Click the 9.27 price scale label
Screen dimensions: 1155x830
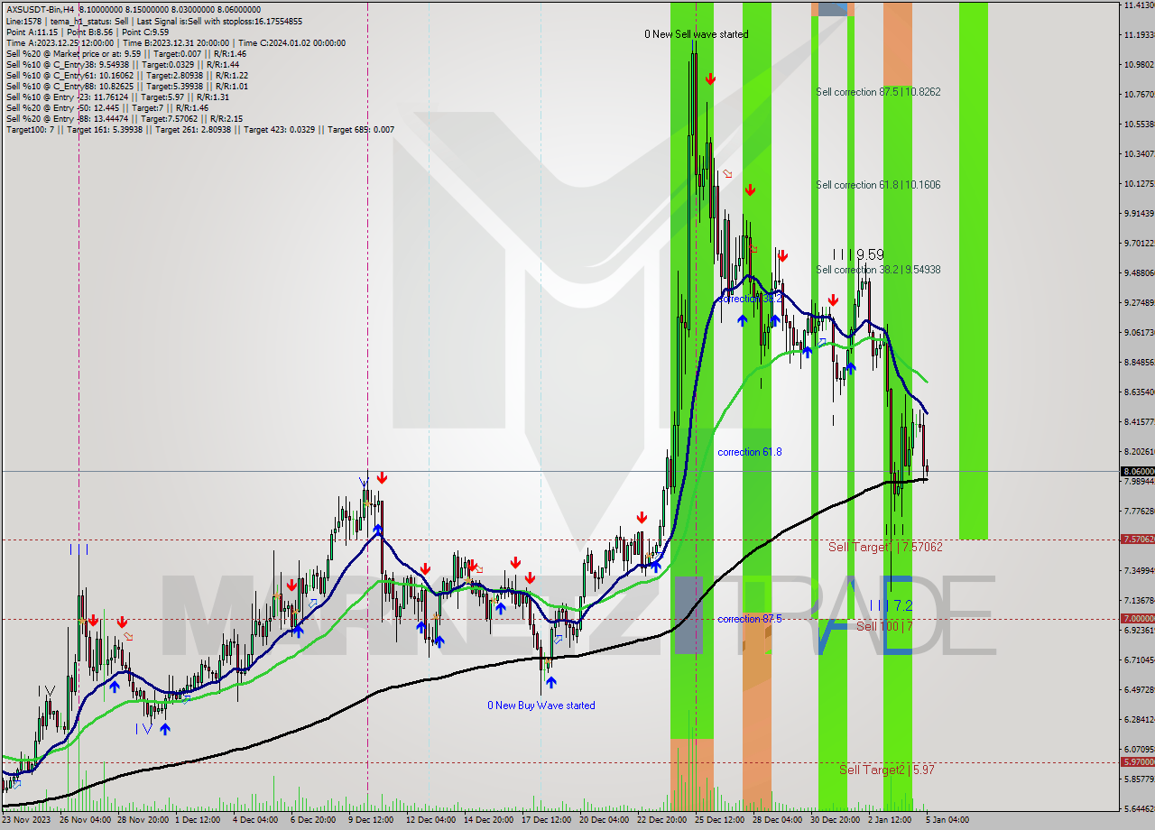click(x=1139, y=303)
